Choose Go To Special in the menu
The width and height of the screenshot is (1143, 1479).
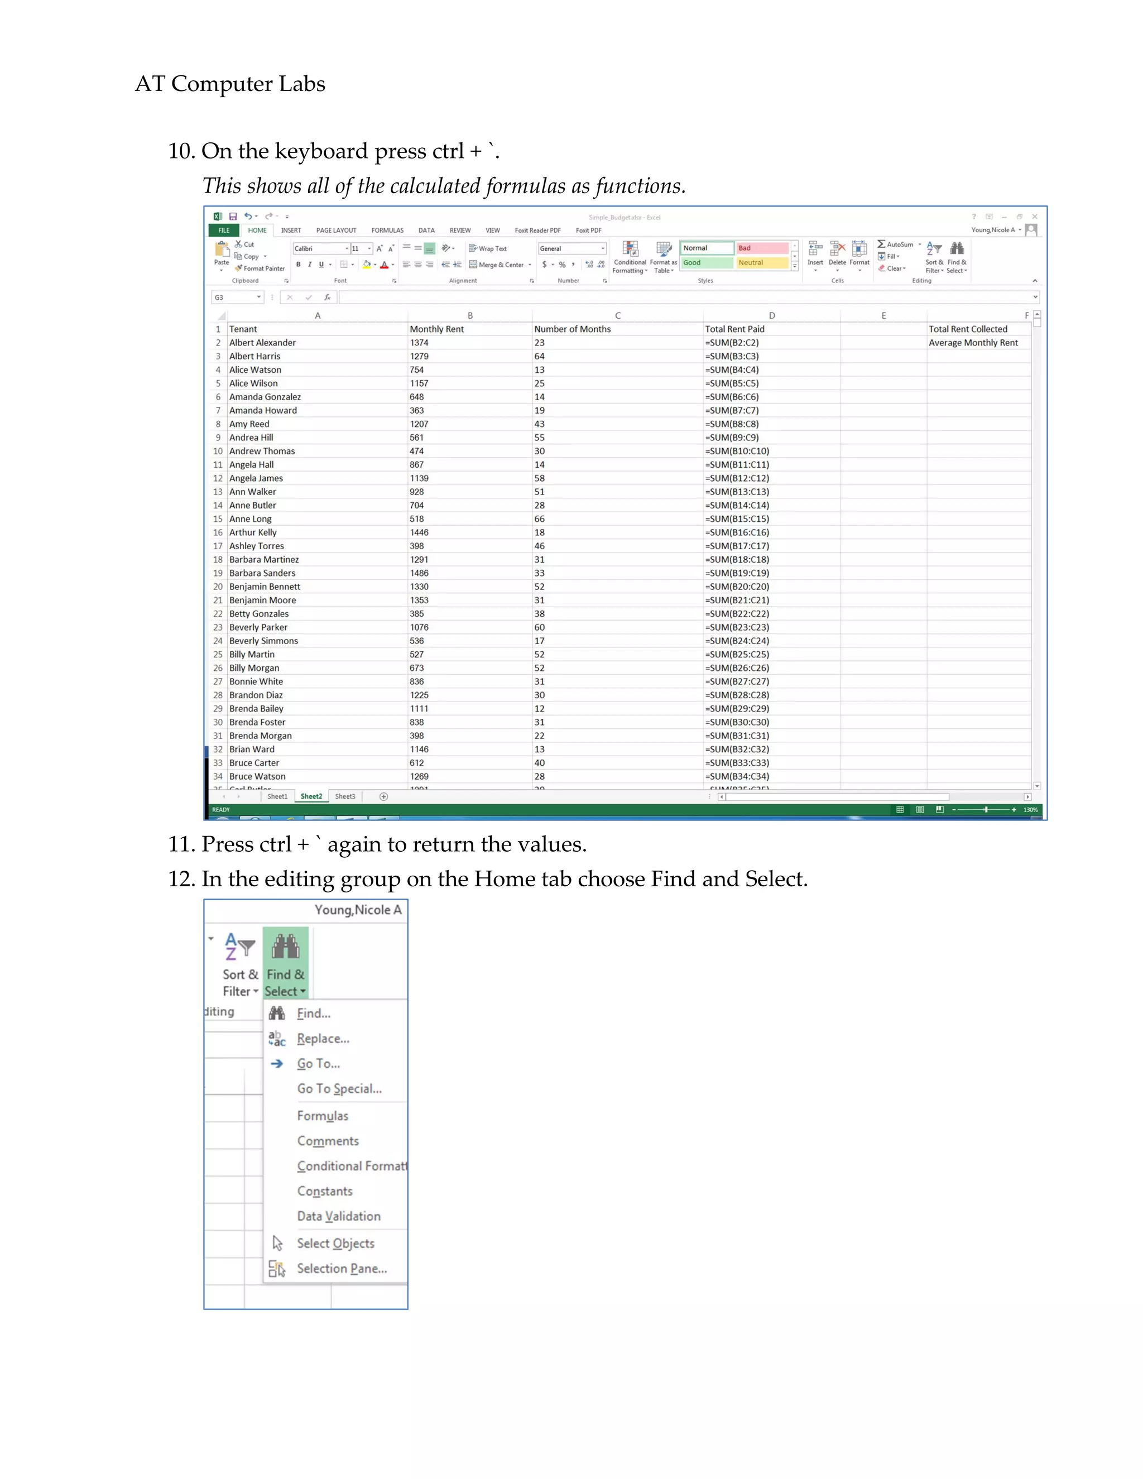click(339, 1089)
